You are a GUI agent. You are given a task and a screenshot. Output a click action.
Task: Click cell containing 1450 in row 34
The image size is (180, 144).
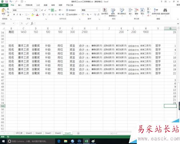(x=23, y=32)
